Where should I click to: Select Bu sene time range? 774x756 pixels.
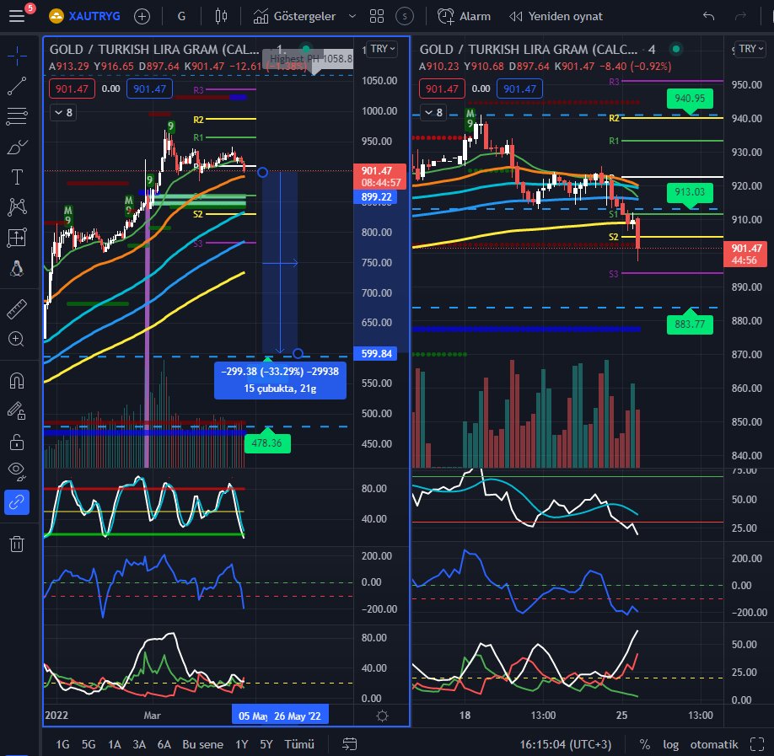tap(203, 744)
